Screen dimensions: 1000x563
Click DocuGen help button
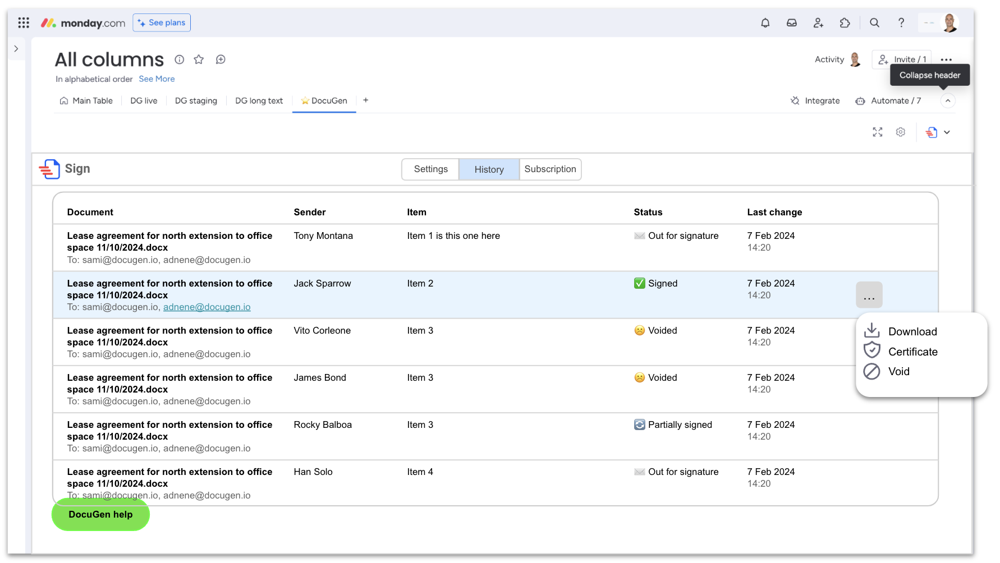click(x=100, y=514)
